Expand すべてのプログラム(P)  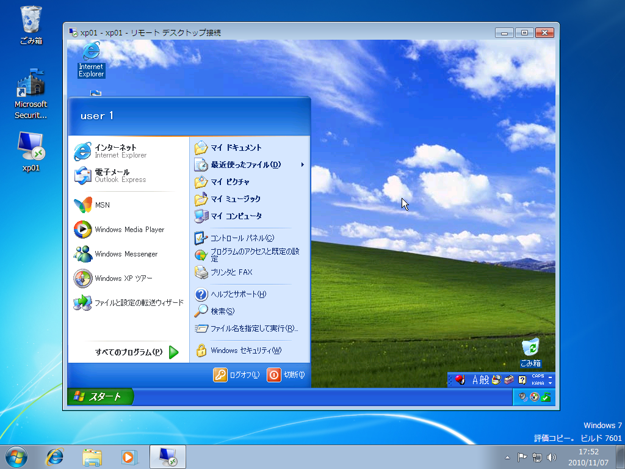136,352
